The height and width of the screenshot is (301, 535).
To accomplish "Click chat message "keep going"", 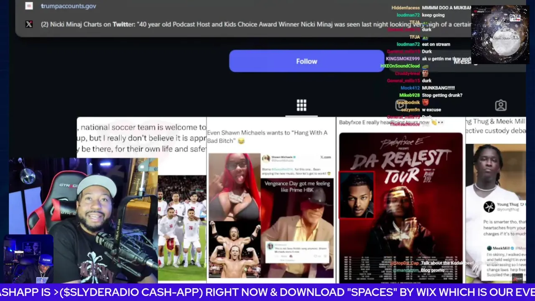I will 433,15.
